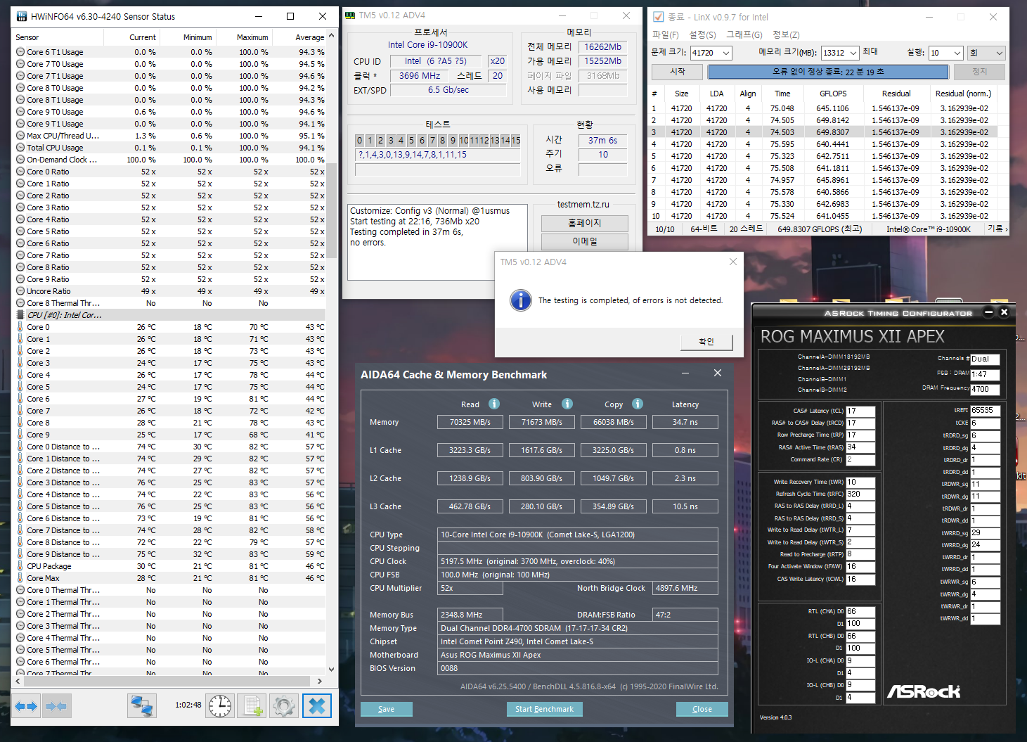Click Start Benchmark in AIDA64

pyautogui.click(x=544, y=709)
